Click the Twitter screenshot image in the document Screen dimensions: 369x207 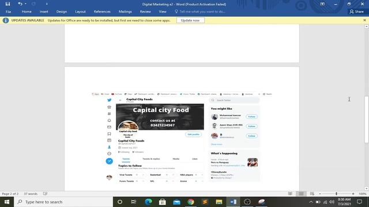coord(182,137)
